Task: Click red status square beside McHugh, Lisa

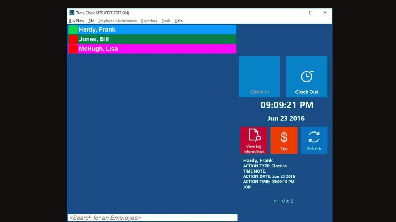Action: coord(73,49)
